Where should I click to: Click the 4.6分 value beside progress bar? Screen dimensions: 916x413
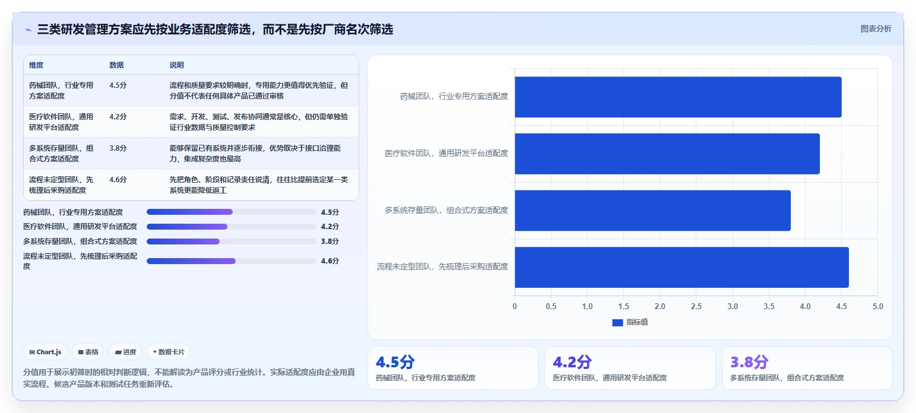[x=329, y=261]
